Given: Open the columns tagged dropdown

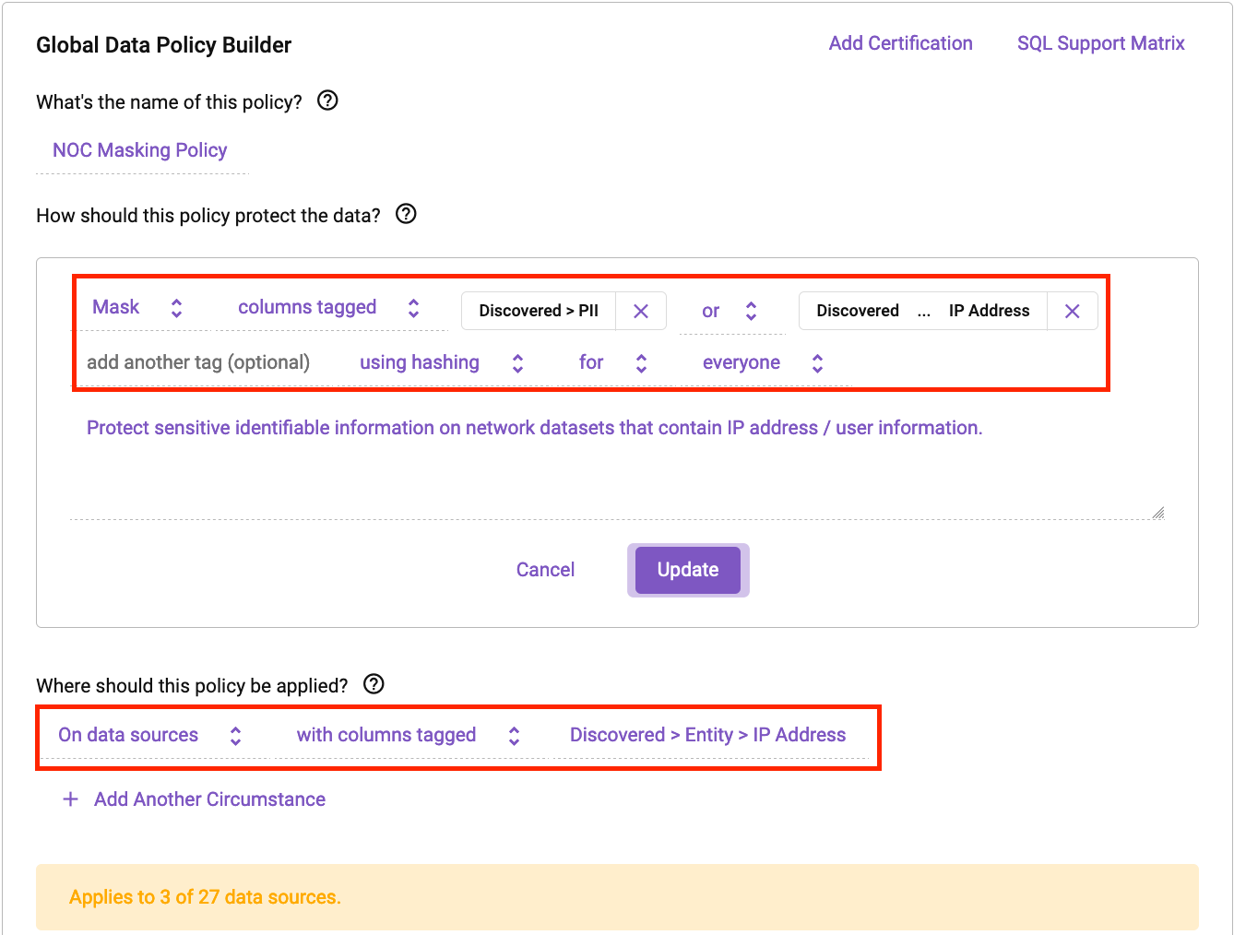Looking at the screenshot, I should click(x=328, y=308).
